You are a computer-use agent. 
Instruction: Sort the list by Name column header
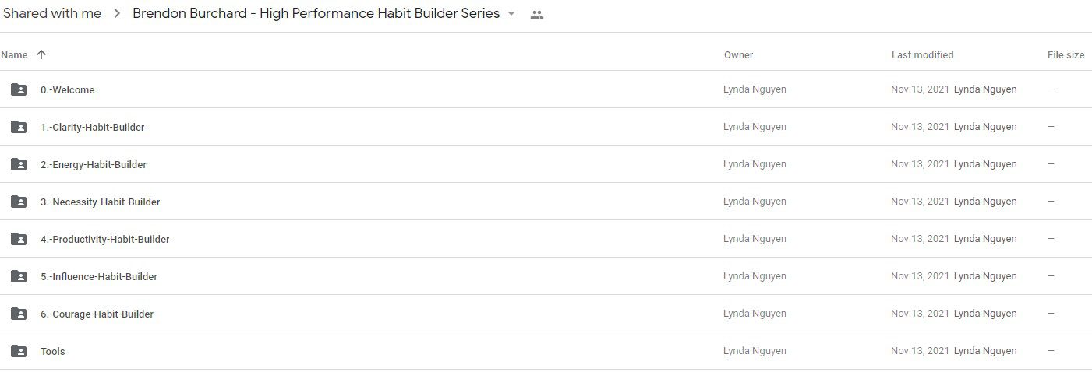[14, 55]
